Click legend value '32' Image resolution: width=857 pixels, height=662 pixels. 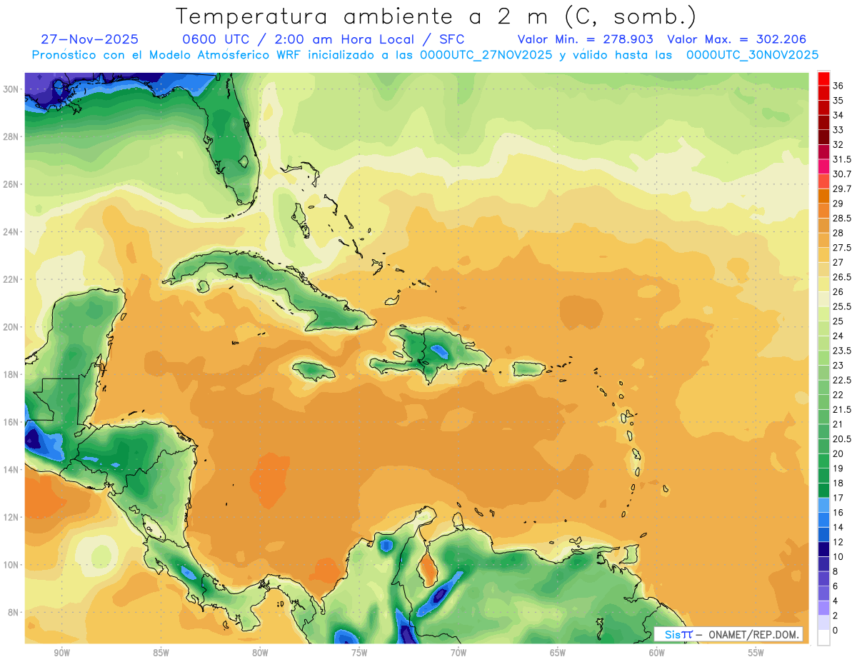click(x=838, y=145)
